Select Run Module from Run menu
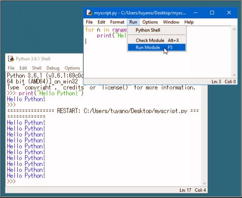The image size is (242, 198). tap(148, 47)
